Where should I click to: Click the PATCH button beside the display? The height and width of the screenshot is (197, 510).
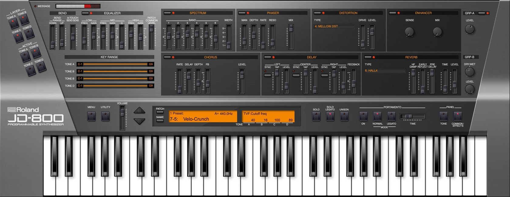click(x=160, y=112)
